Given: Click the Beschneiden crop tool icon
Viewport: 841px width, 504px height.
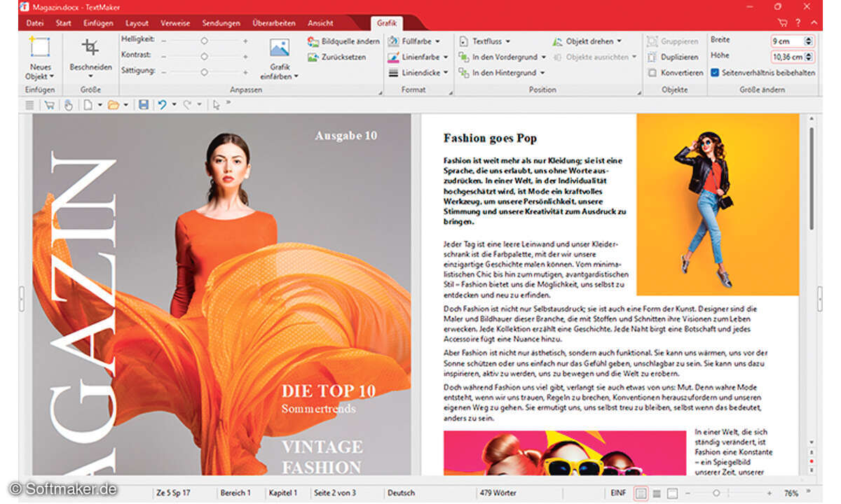Looking at the screenshot, I should pyautogui.click(x=90, y=48).
